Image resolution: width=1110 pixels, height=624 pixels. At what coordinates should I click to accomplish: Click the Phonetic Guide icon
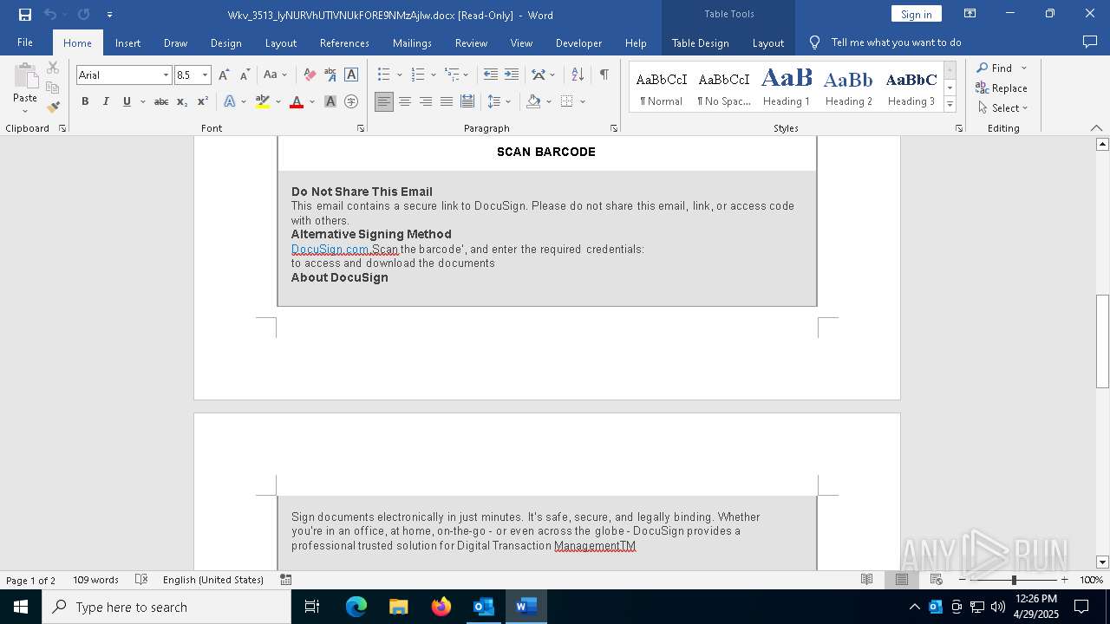[x=330, y=75]
